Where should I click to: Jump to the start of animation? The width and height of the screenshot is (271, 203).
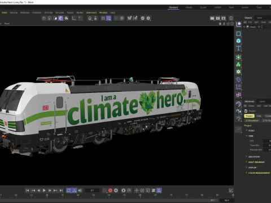tap(27, 191)
